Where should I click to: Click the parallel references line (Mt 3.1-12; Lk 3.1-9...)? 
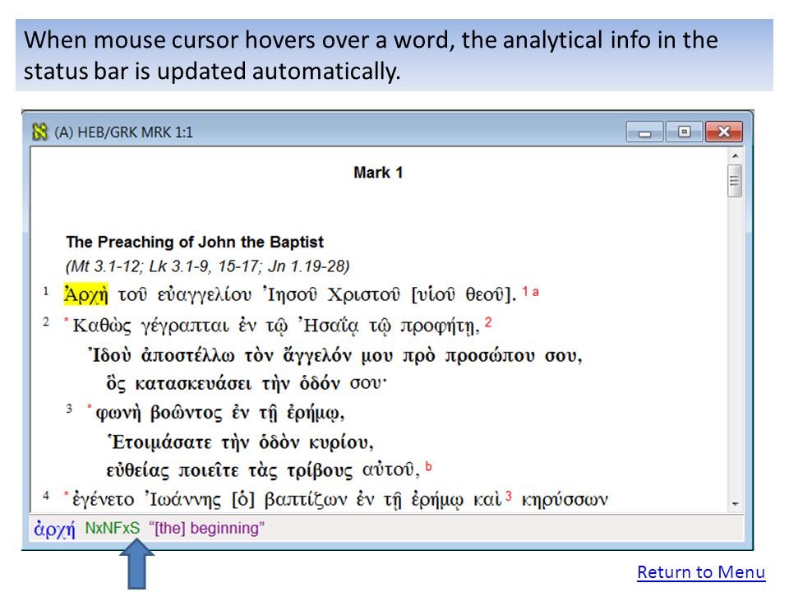point(207,266)
